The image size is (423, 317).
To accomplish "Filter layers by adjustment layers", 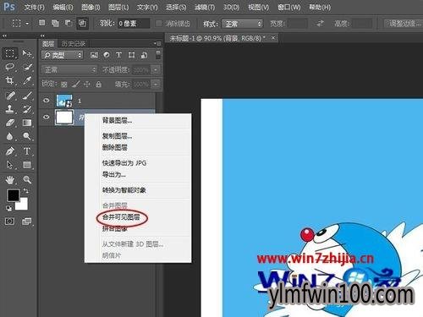I will click(x=107, y=55).
